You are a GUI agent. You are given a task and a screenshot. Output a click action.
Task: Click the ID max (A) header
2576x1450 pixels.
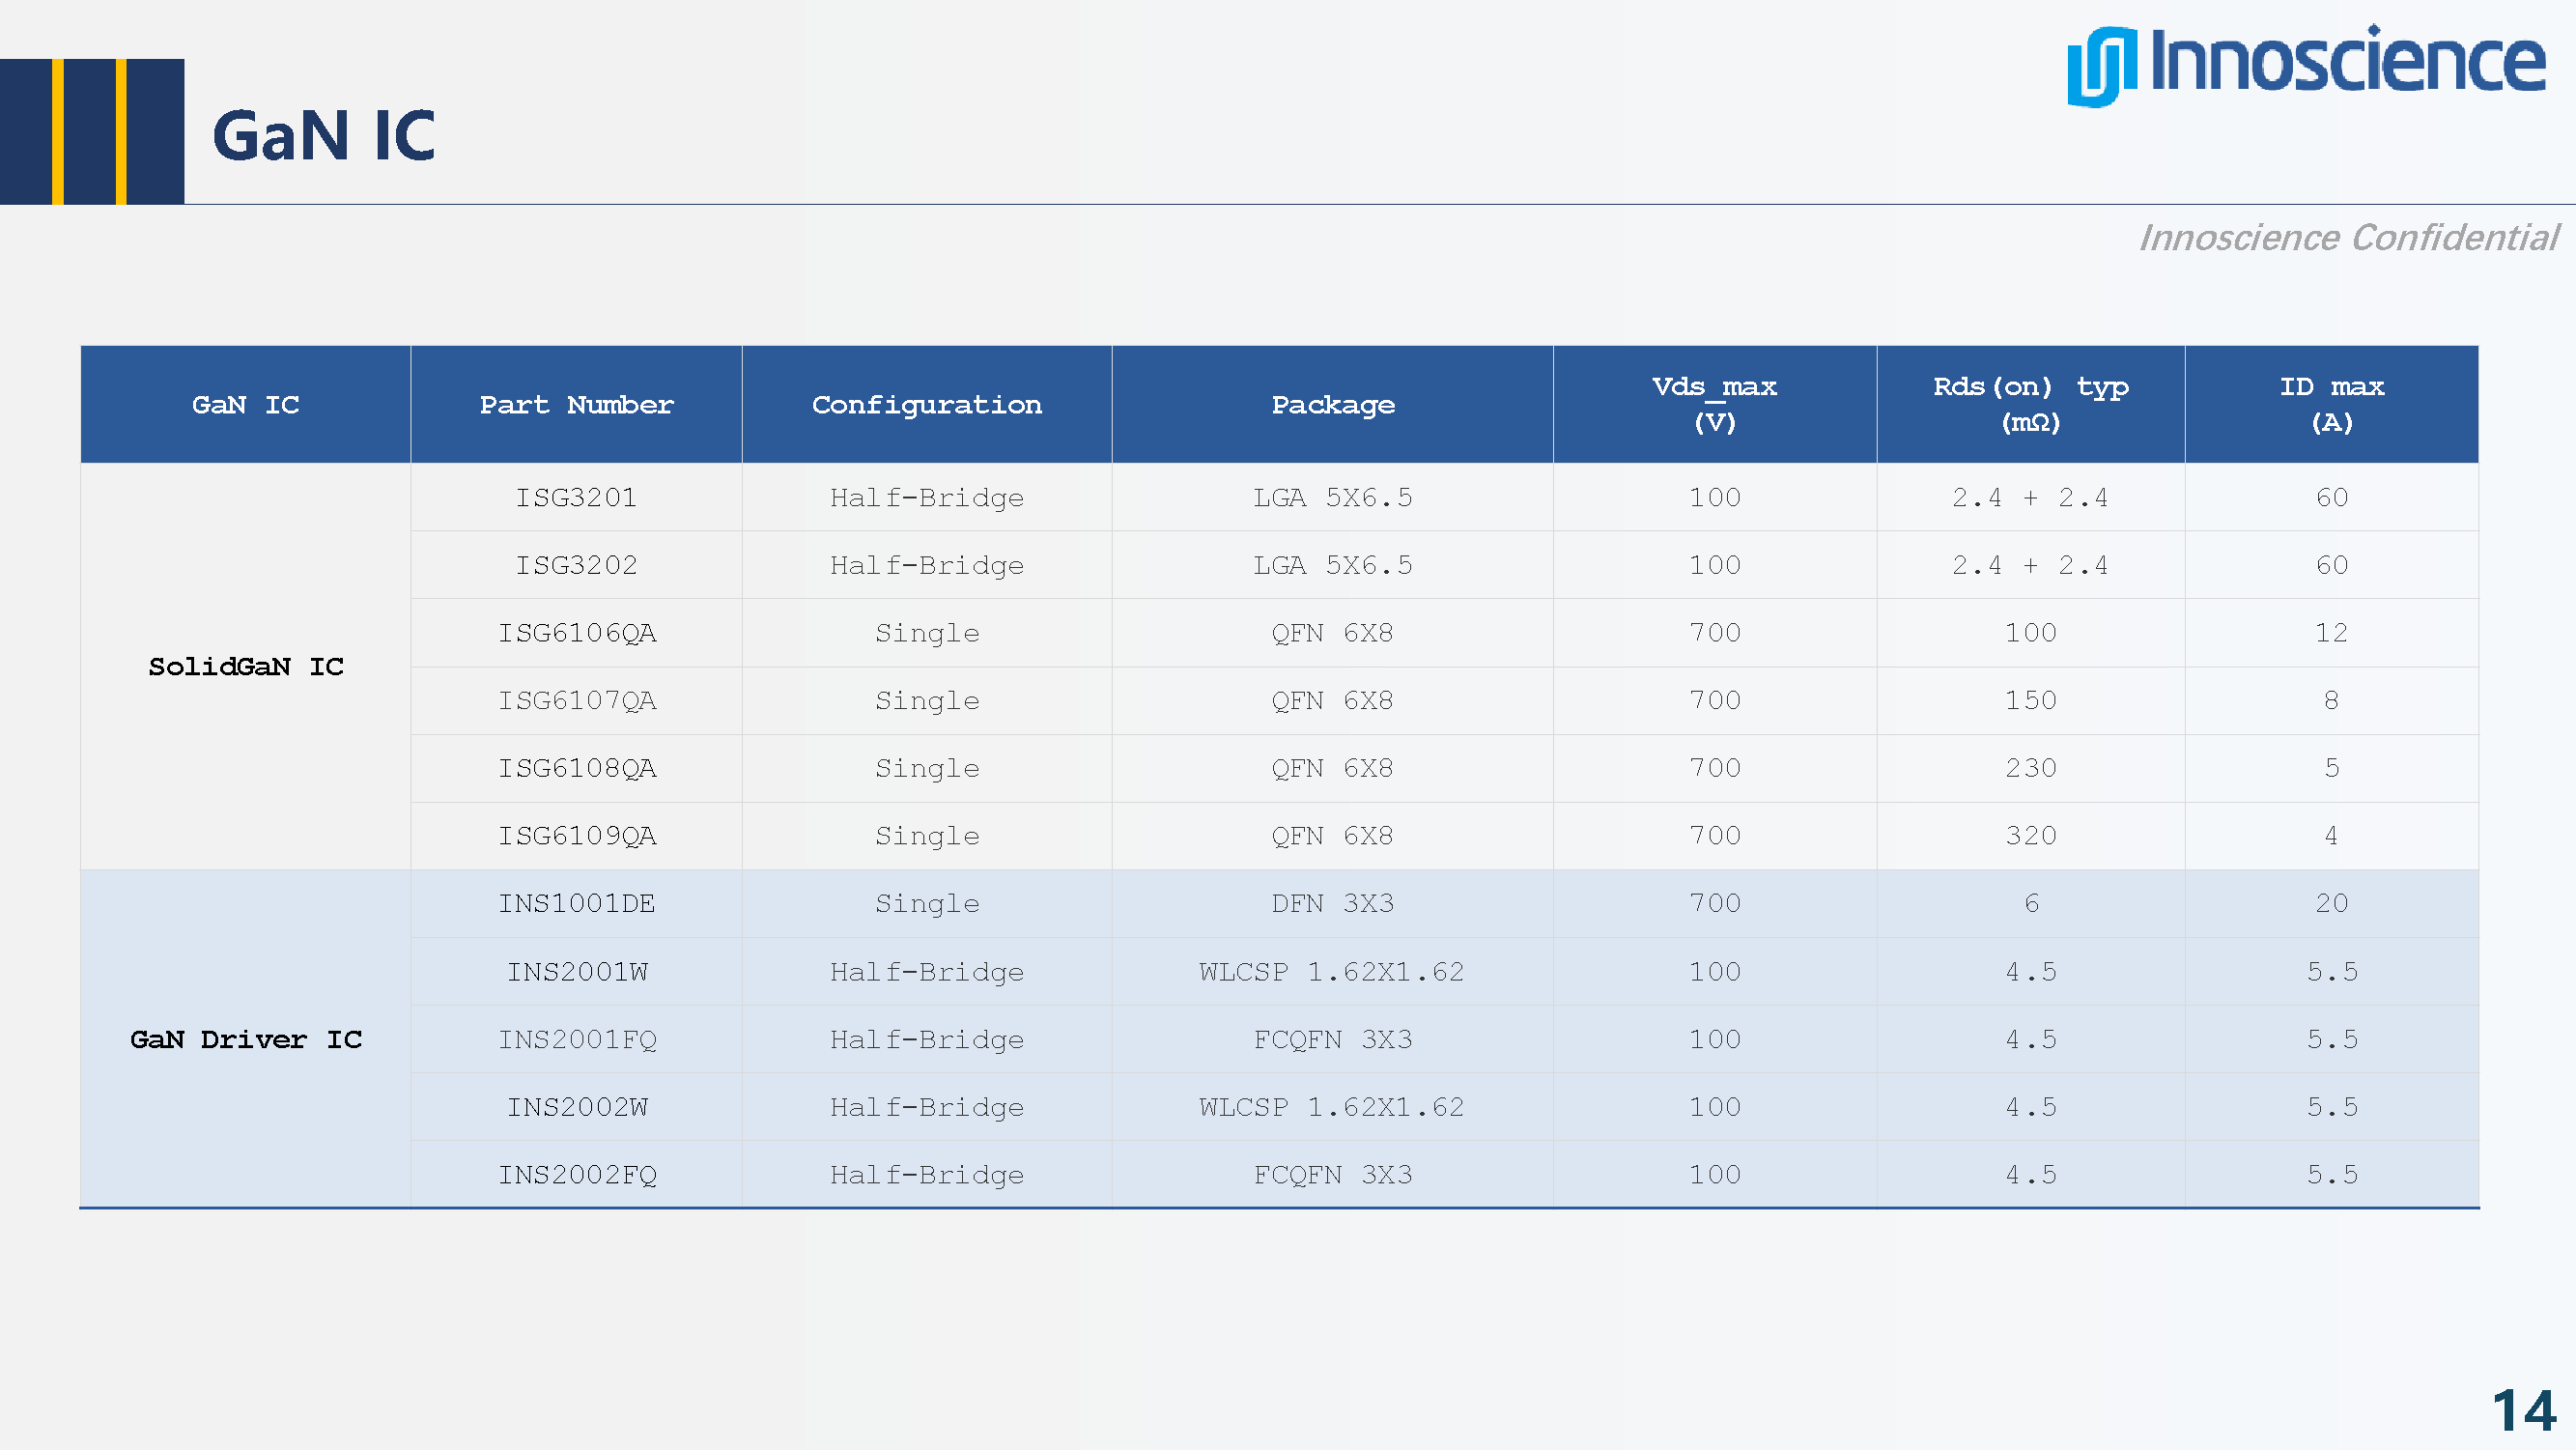coord(2331,404)
